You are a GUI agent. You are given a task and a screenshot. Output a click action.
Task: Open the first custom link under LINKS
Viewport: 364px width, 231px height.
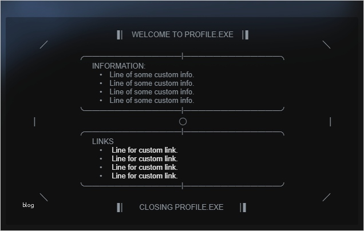pos(145,150)
